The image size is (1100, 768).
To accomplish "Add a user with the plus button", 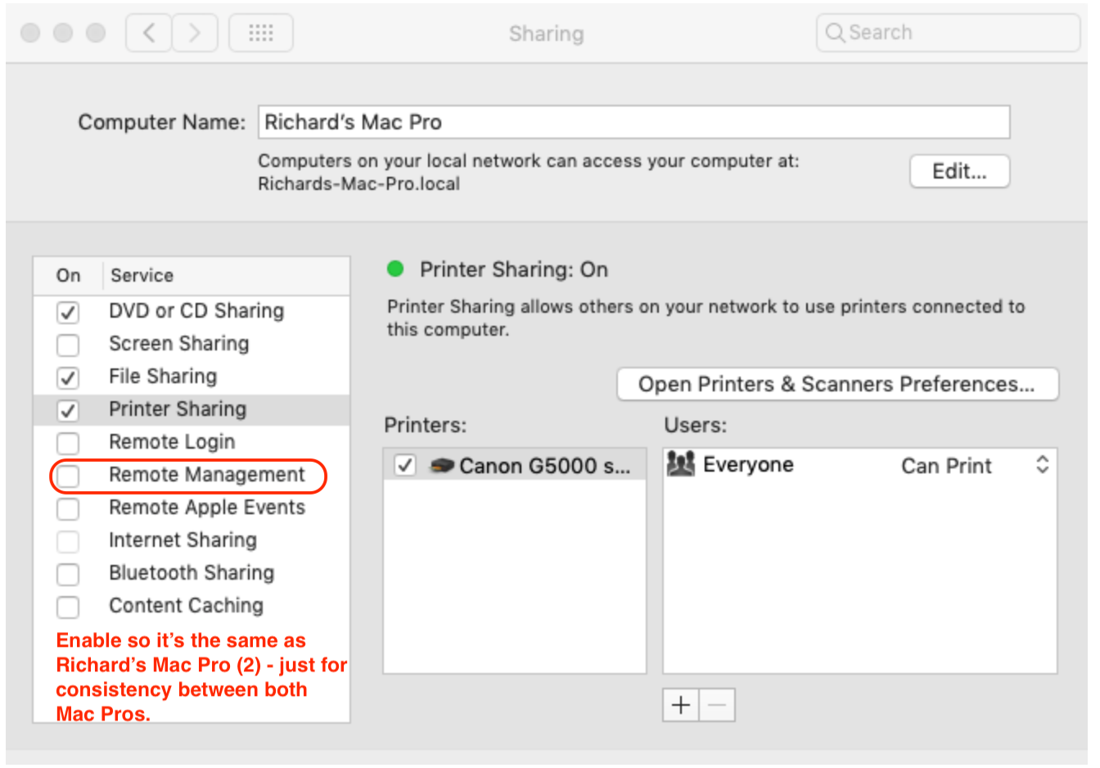I will [x=681, y=705].
